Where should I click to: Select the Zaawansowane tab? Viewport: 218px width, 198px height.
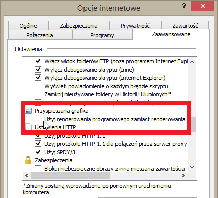171,34
